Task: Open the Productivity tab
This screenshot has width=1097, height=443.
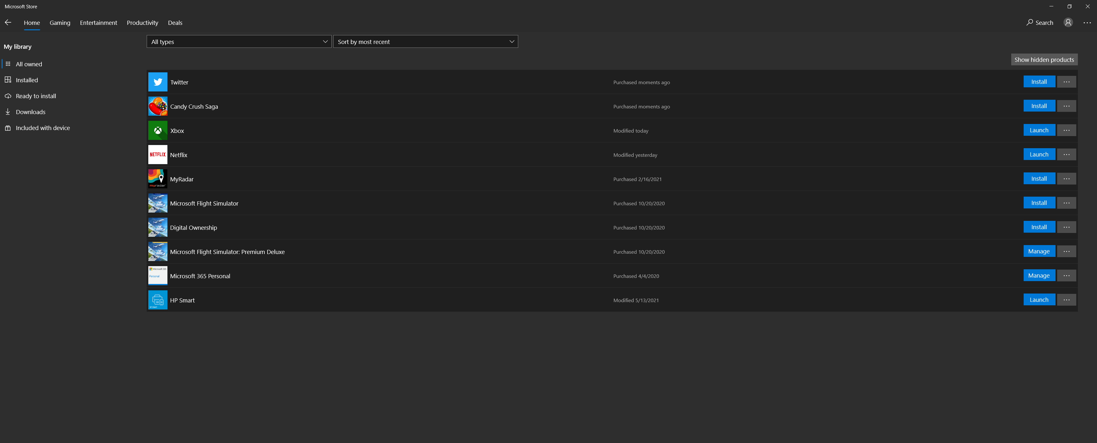Action: point(142,23)
